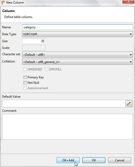Viewport: 135px width, 167px height.
Task: Check the UNSIGNED checkbox
Action: point(25,69)
